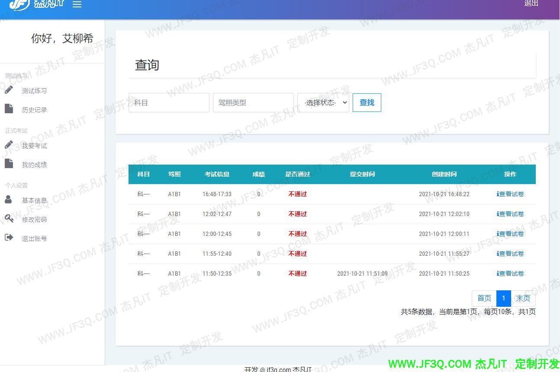Click the 查找 search button

click(367, 102)
